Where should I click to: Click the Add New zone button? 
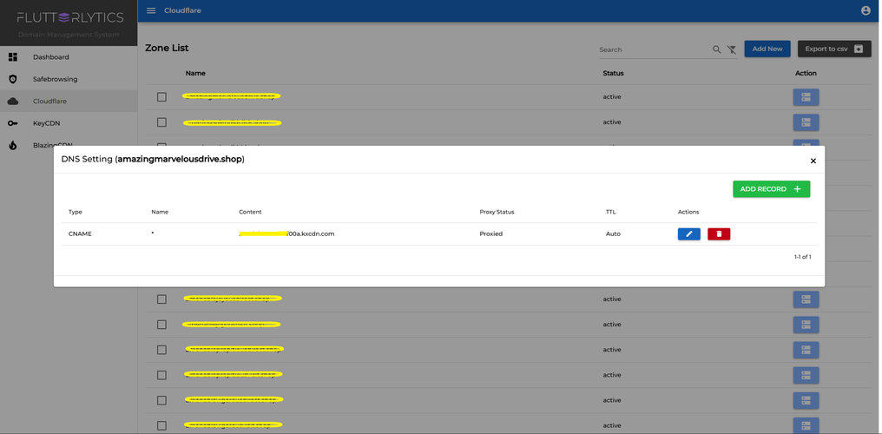click(767, 49)
